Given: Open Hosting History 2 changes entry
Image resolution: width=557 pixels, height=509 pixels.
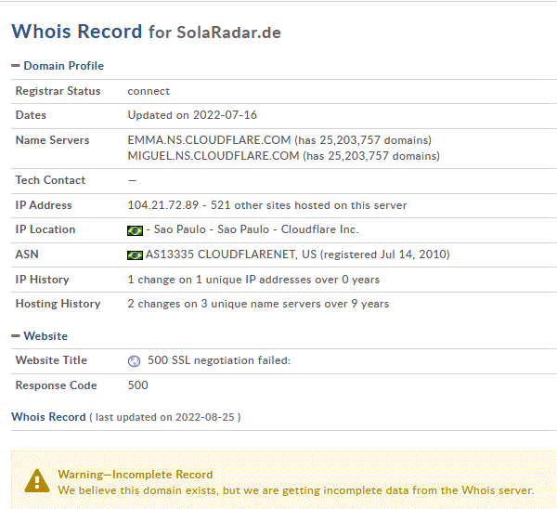Looking at the screenshot, I should (258, 304).
